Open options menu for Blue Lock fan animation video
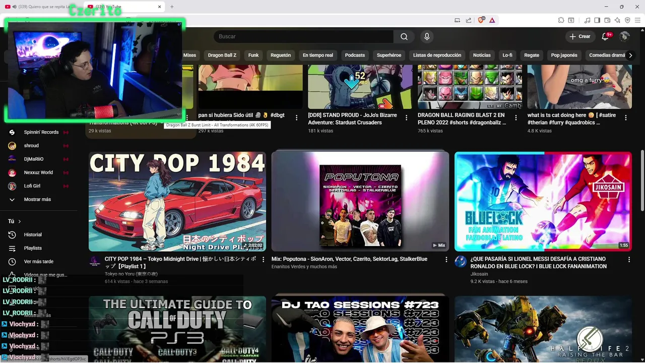Screen dimensions: 645x363 click(629, 260)
